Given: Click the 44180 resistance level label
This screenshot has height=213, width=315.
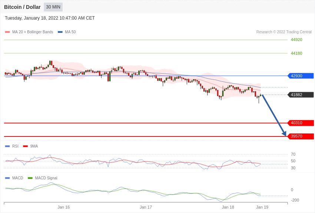Looking at the screenshot, I should pyautogui.click(x=296, y=53).
